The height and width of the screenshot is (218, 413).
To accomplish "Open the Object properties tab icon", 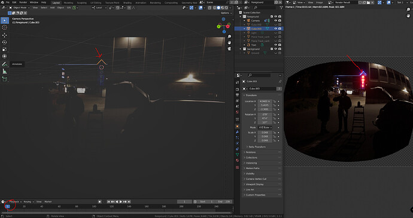I will (238, 126).
